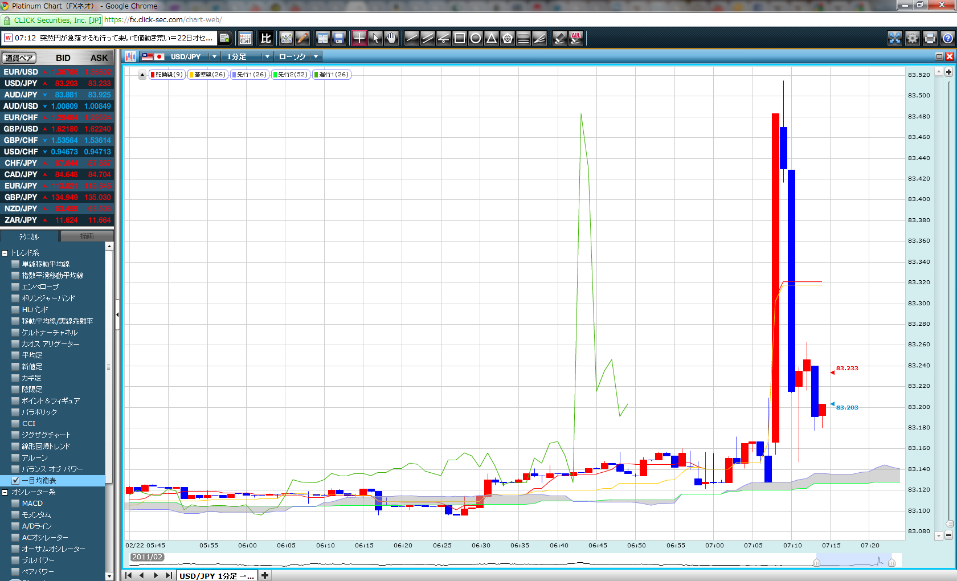Uncheck the 一目均衡表 indicator checkbox
The height and width of the screenshot is (581, 957).
(x=16, y=481)
